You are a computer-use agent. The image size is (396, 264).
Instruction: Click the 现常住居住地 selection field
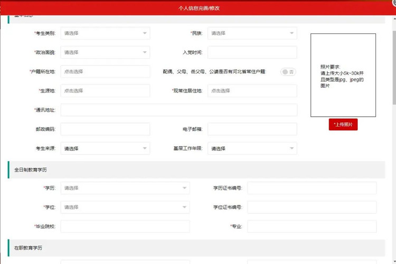point(252,91)
